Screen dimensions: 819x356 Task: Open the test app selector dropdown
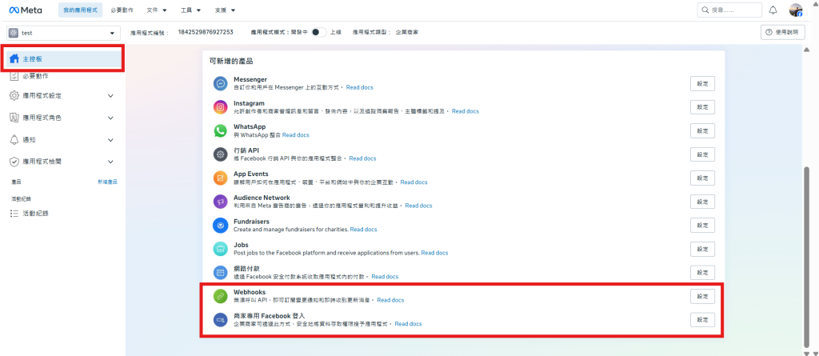(63, 33)
